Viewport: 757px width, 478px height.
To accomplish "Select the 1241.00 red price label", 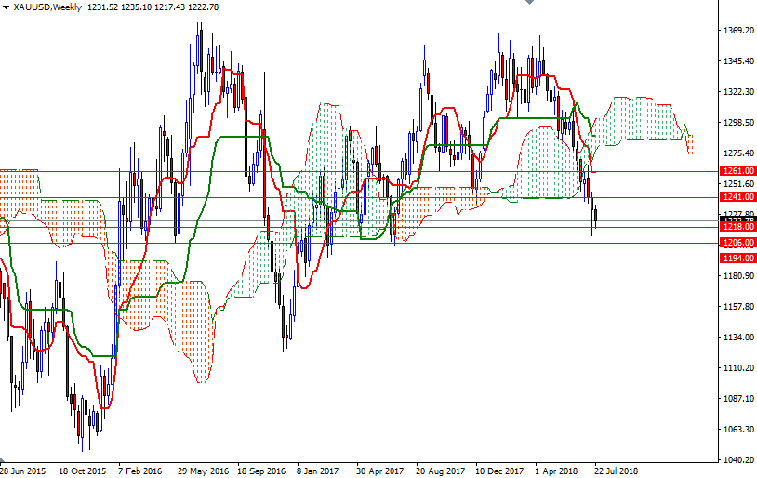I will (737, 197).
